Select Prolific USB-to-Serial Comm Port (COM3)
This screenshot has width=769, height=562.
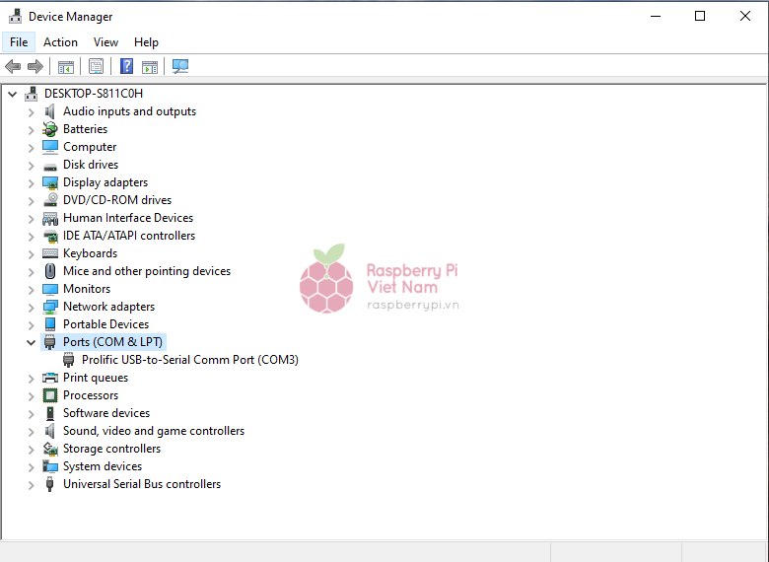(x=189, y=360)
